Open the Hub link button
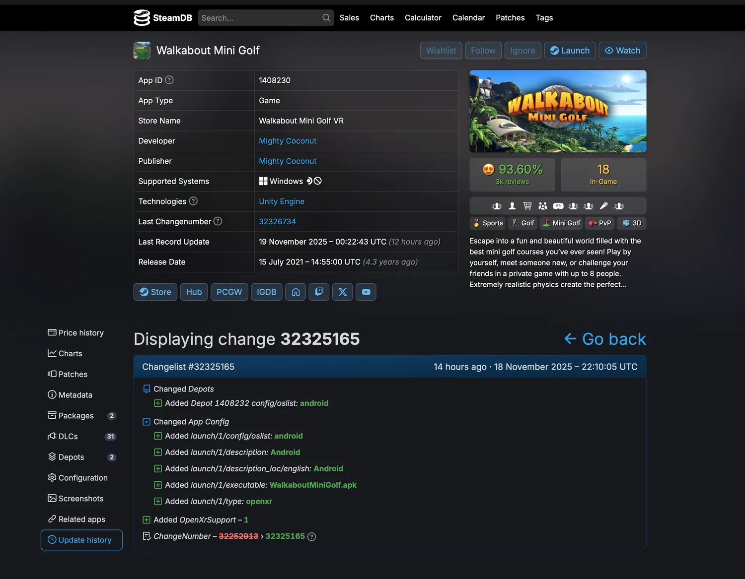The height and width of the screenshot is (579, 745). coord(194,292)
